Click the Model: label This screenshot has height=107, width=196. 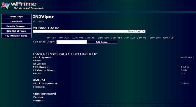pos(38,101)
